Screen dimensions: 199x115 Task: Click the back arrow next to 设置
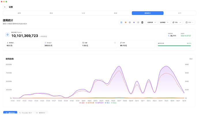5,7
